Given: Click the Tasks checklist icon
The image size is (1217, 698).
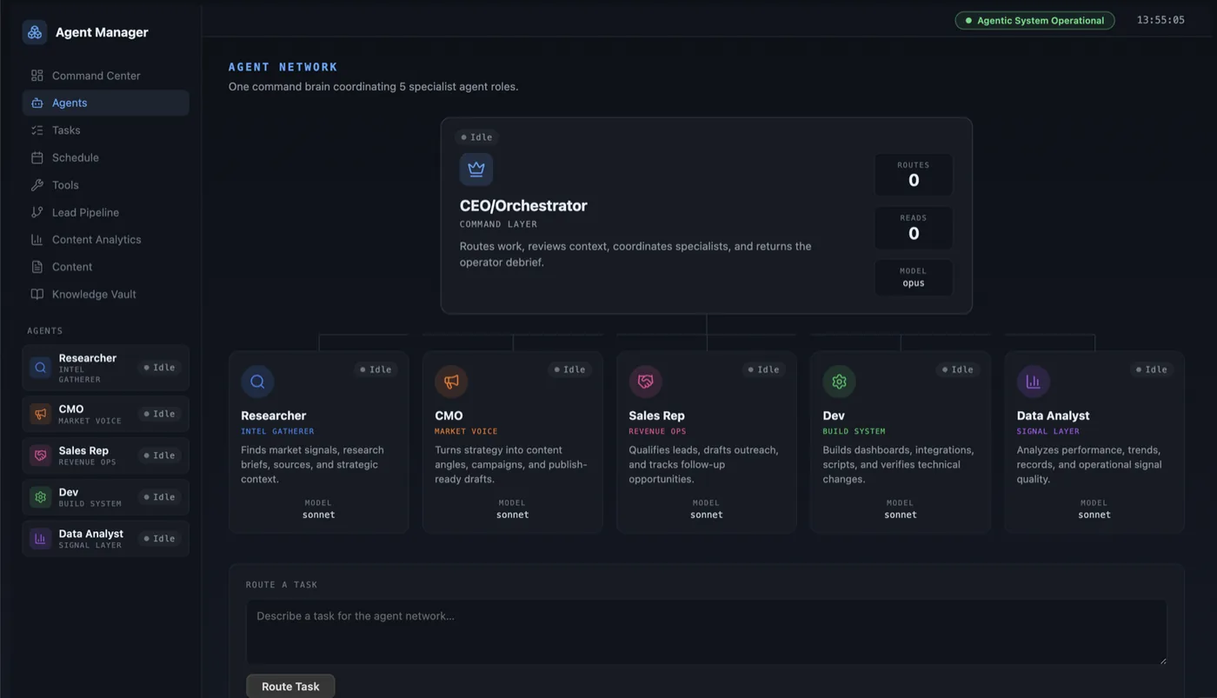Looking at the screenshot, I should click(x=37, y=130).
